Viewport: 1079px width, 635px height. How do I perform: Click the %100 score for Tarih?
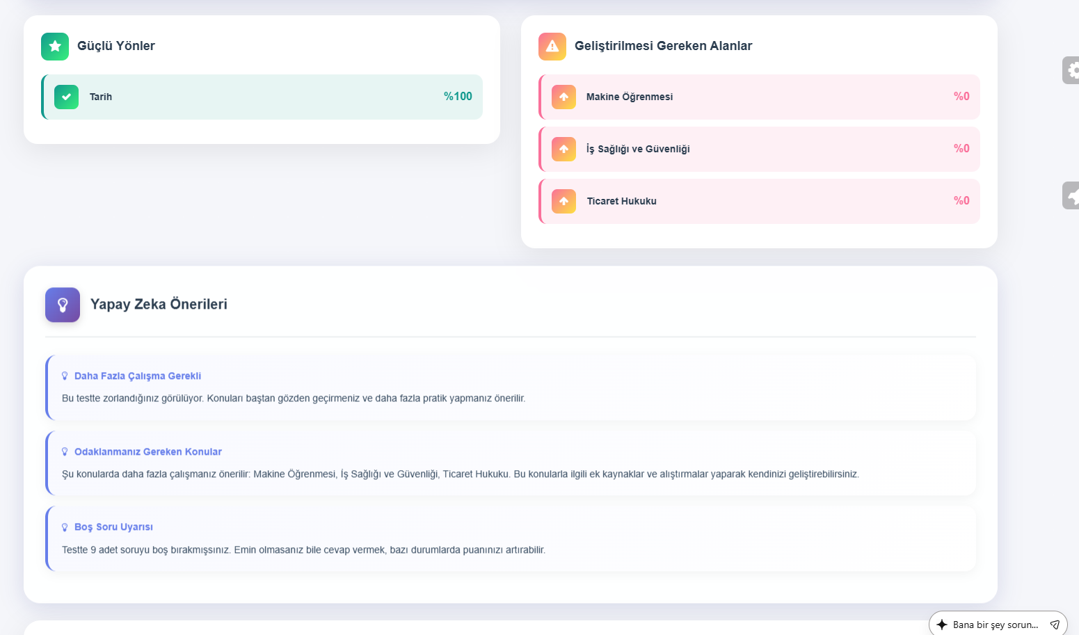click(x=458, y=97)
